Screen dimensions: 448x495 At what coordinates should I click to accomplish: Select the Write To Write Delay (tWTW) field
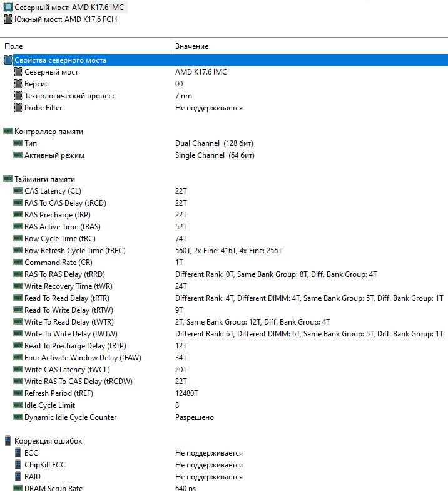[71, 334]
